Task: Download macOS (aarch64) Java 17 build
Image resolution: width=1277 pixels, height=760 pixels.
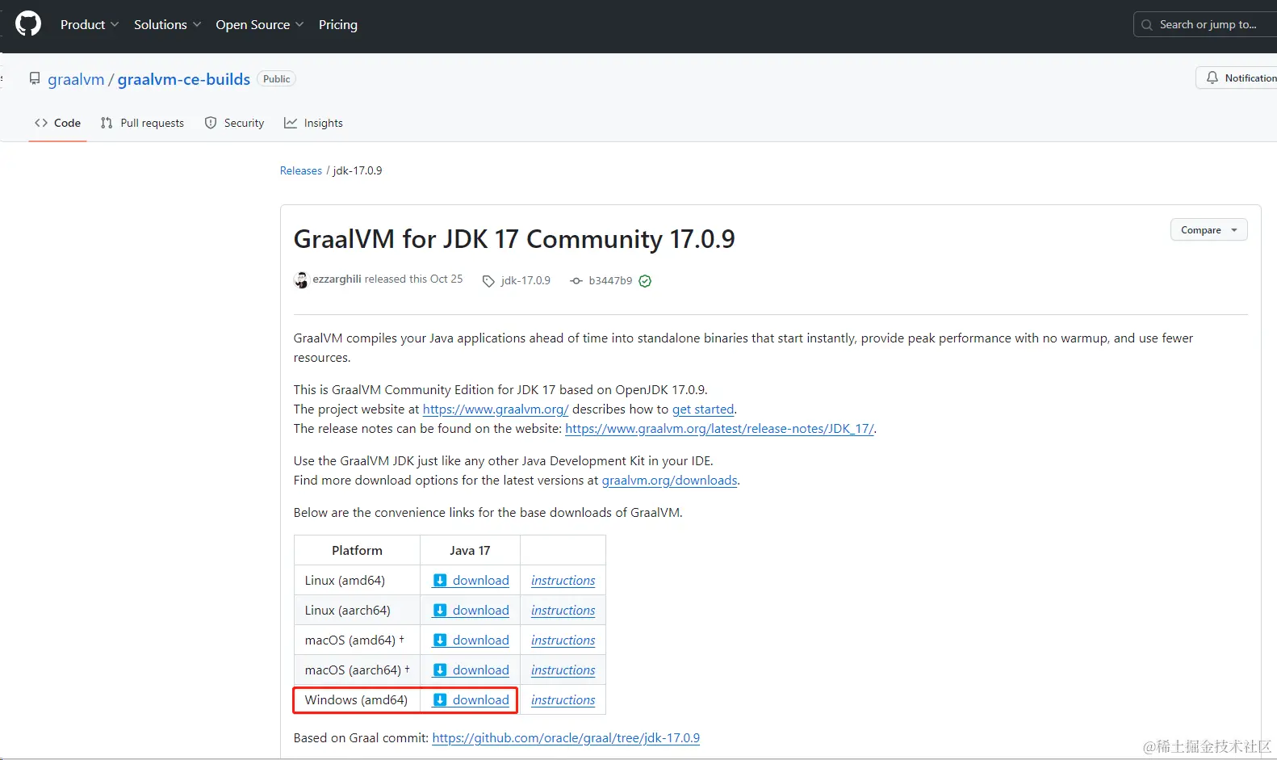Action: coord(471,670)
